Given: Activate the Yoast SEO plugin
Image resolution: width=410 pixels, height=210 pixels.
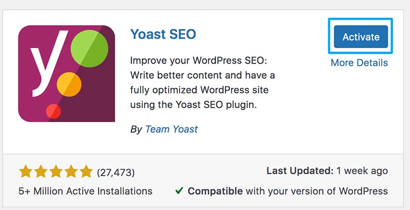Looking at the screenshot, I should pos(361,37).
